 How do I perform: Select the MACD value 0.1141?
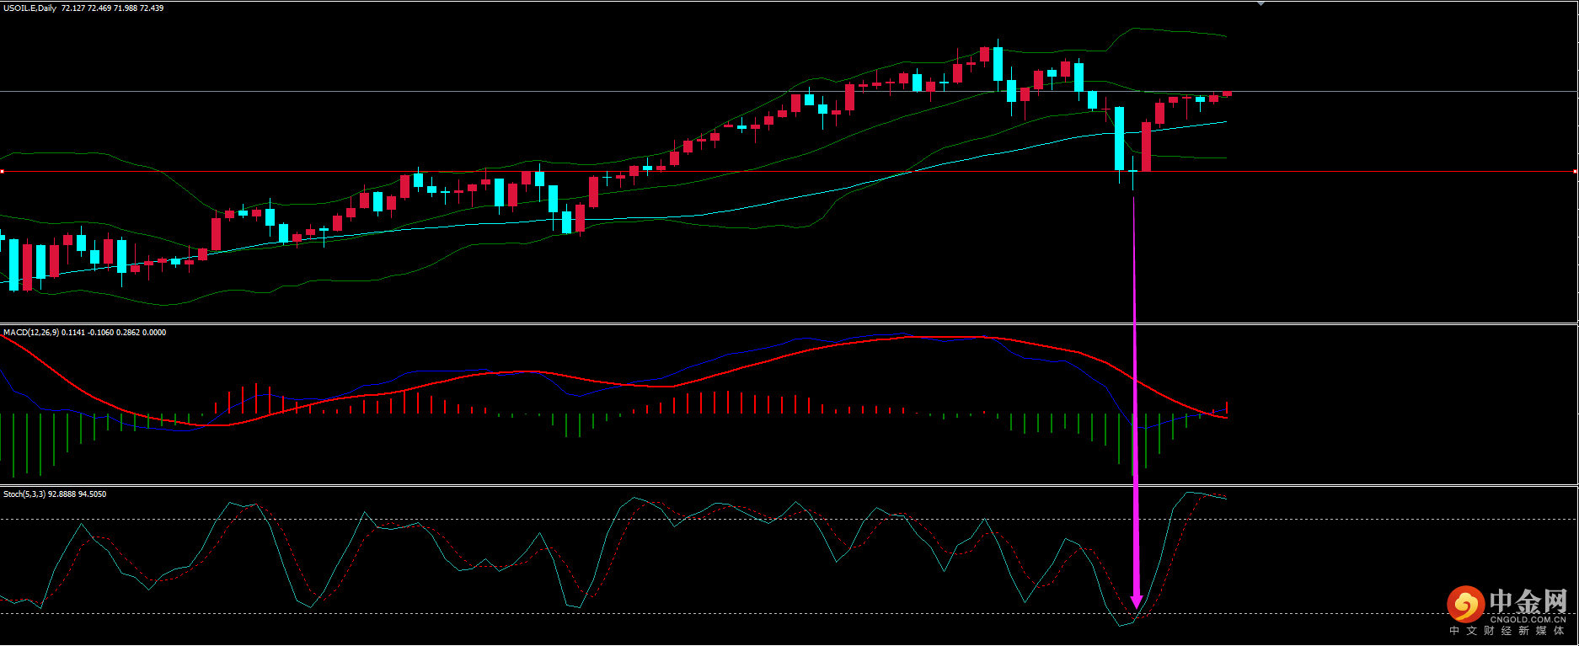pos(73,333)
